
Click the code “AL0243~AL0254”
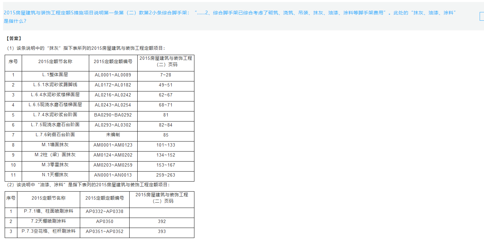pyautogui.click(x=113, y=105)
